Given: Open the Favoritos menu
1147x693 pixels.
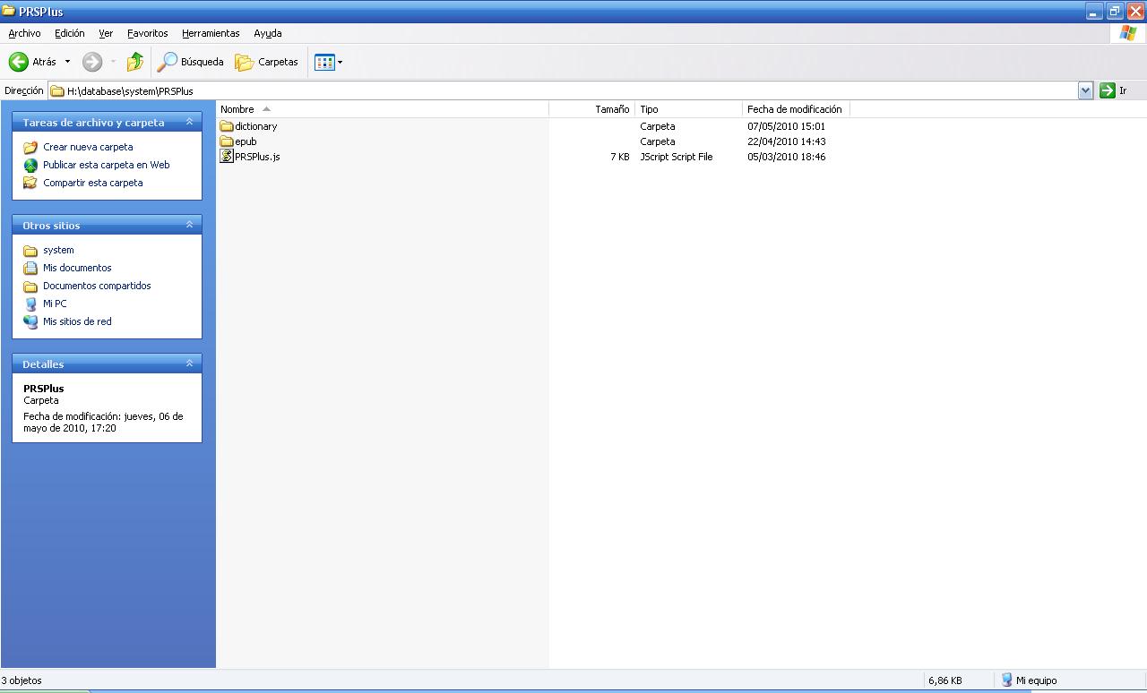Looking at the screenshot, I should tap(148, 33).
